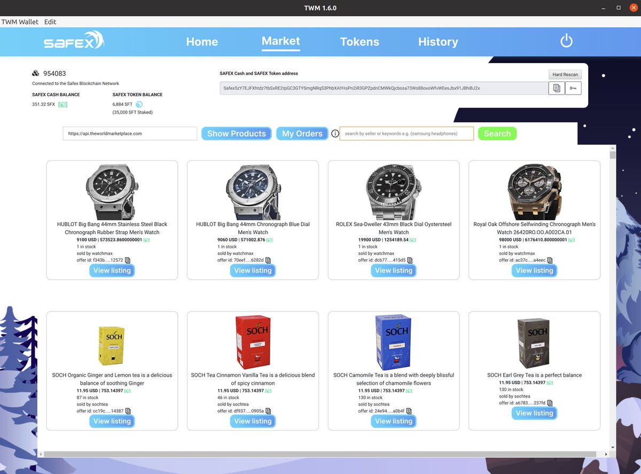The image size is (641, 474).
Task: Copy offer id ac37c.....a4eec
Action: 550,260
